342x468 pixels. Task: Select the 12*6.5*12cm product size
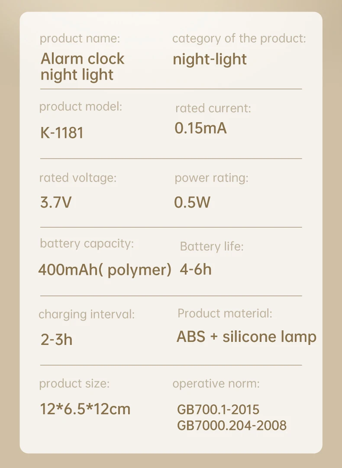85,409
